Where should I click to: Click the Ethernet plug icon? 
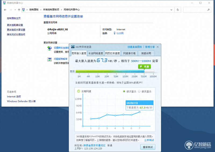tap(114, 33)
